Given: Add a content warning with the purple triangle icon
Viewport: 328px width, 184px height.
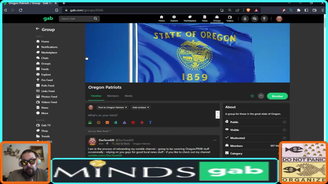Looking at the screenshot, I should [x=124, y=122].
